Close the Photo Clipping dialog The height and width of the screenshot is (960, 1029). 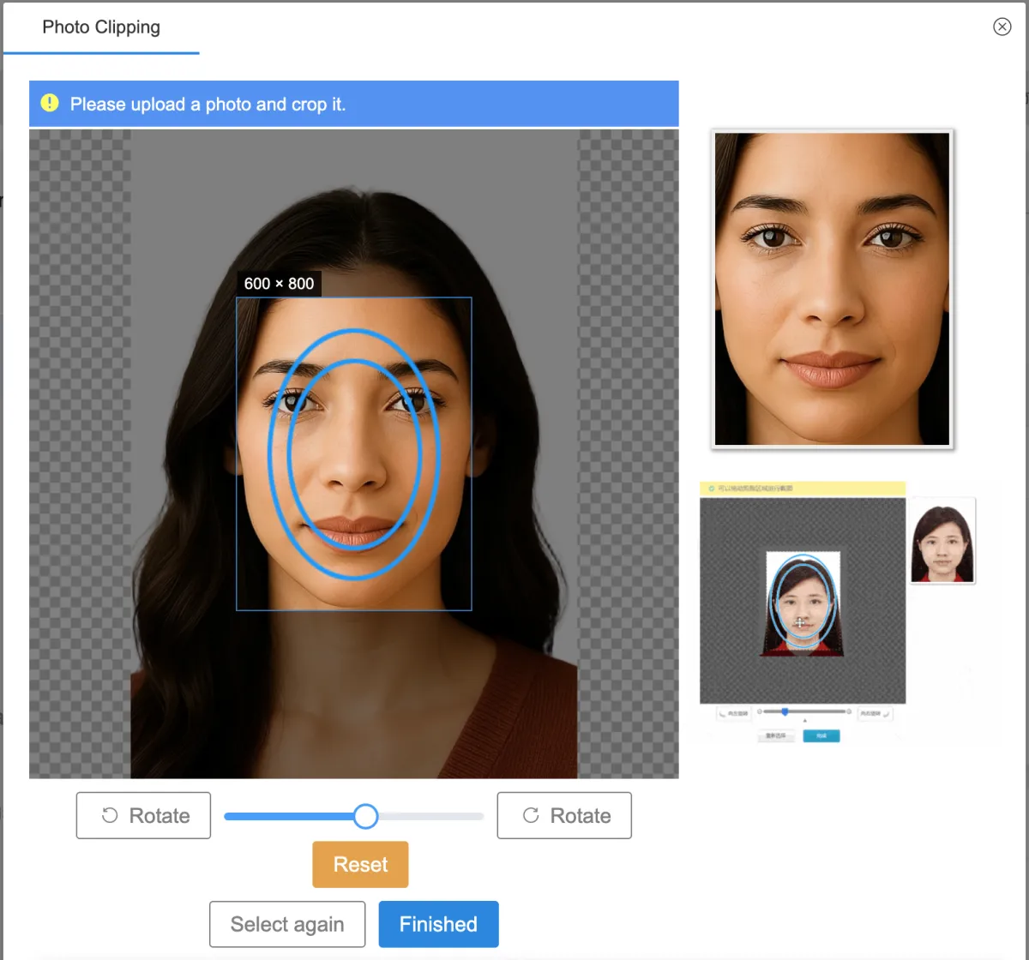pyautogui.click(x=1002, y=27)
